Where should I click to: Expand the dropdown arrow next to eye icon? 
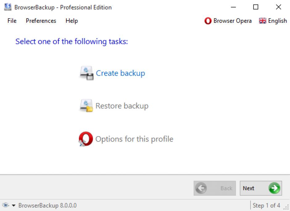coord(14,205)
